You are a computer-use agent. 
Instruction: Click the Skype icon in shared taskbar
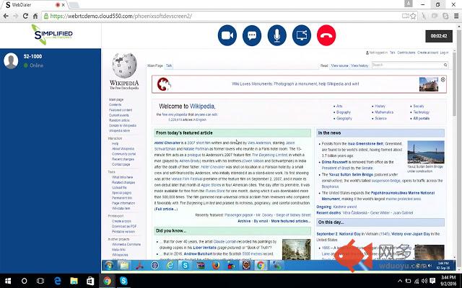pyautogui.click(x=185, y=266)
